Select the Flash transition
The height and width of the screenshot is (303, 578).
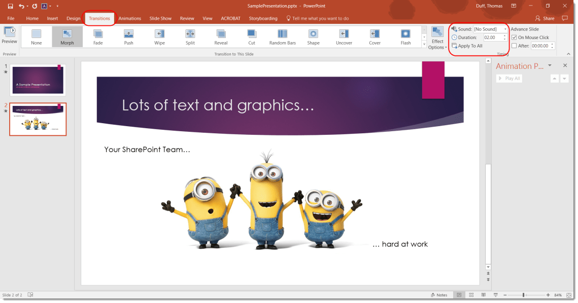point(405,36)
